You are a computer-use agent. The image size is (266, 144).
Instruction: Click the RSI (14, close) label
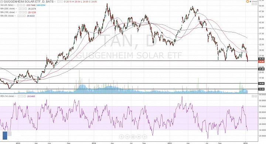click(7, 96)
